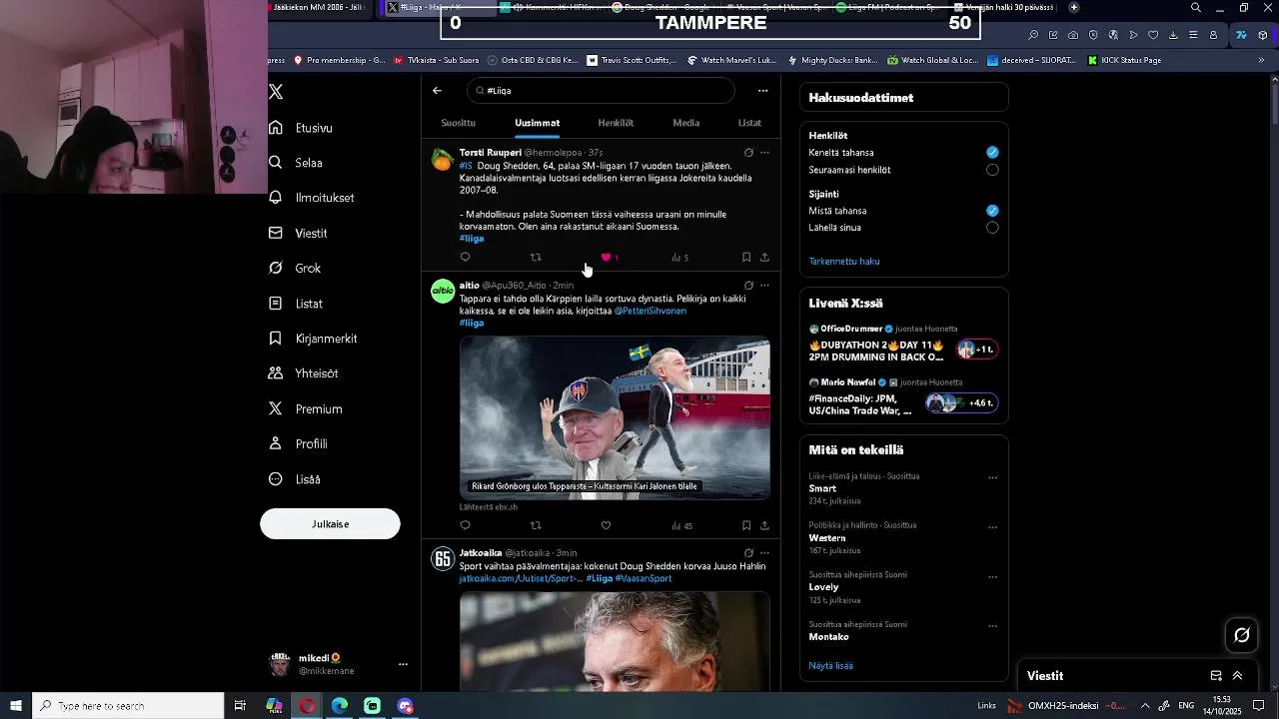Switch to Uusimmat tab
Screen dimensions: 1279x719
click(x=538, y=123)
